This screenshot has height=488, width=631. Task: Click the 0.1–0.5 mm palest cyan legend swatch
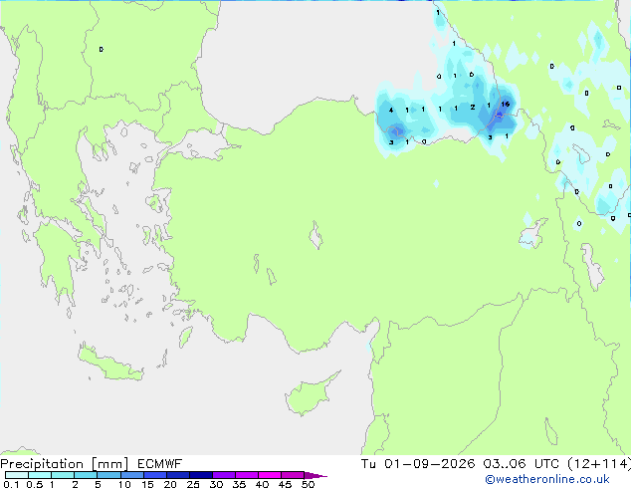point(17,475)
